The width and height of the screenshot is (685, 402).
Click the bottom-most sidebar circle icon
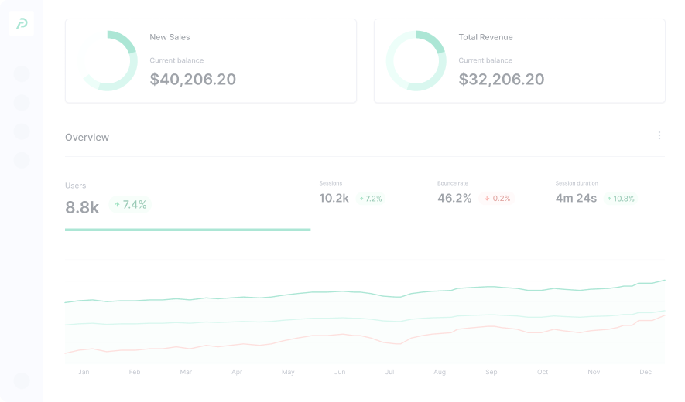[x=22, y=380]
